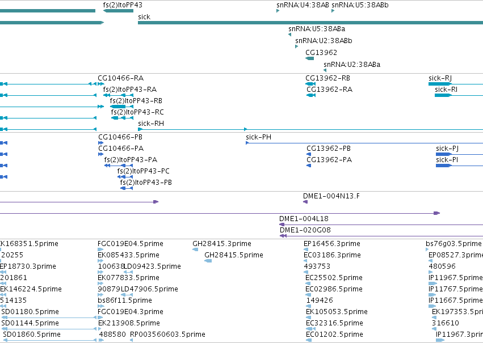
Task: Select the snRNA:U2:38ABa gene label
Action: (352, 65)
